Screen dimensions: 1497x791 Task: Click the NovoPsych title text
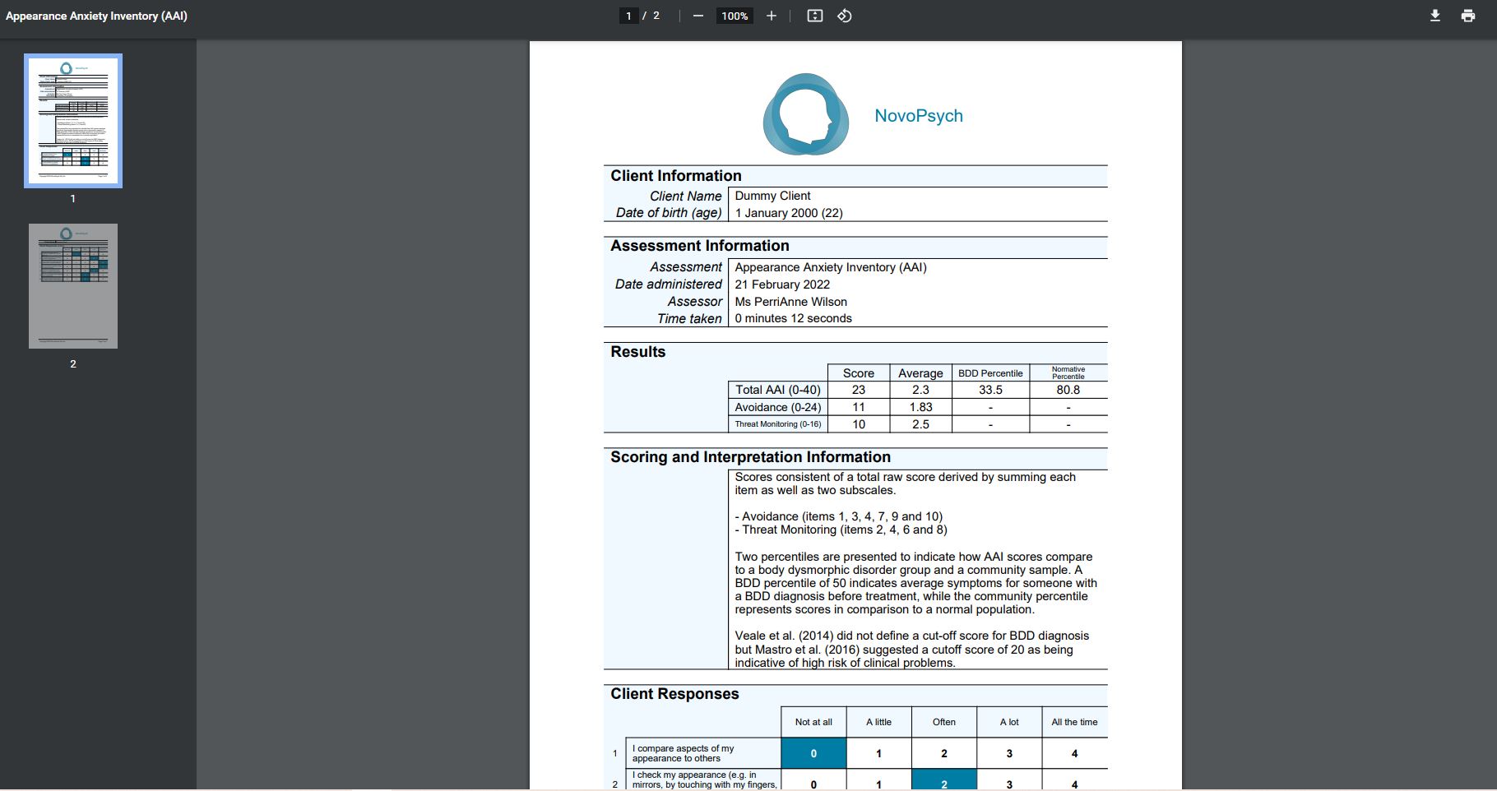pos(919,116)
